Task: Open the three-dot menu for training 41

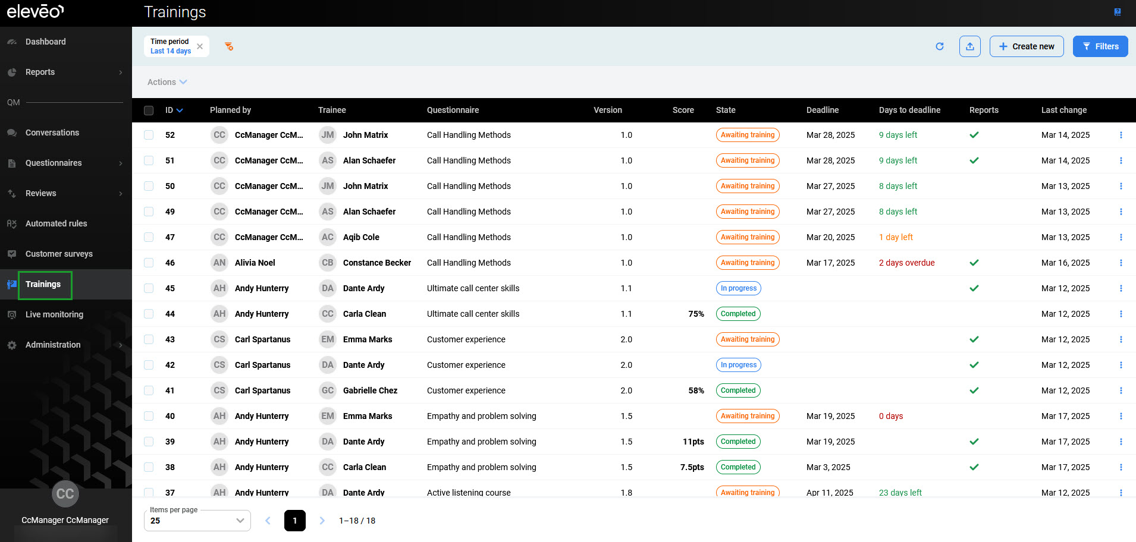Action: 1121,390
